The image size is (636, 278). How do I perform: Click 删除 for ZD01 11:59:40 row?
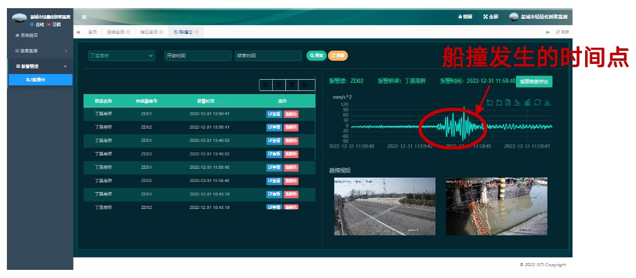(x=291, y=168)
